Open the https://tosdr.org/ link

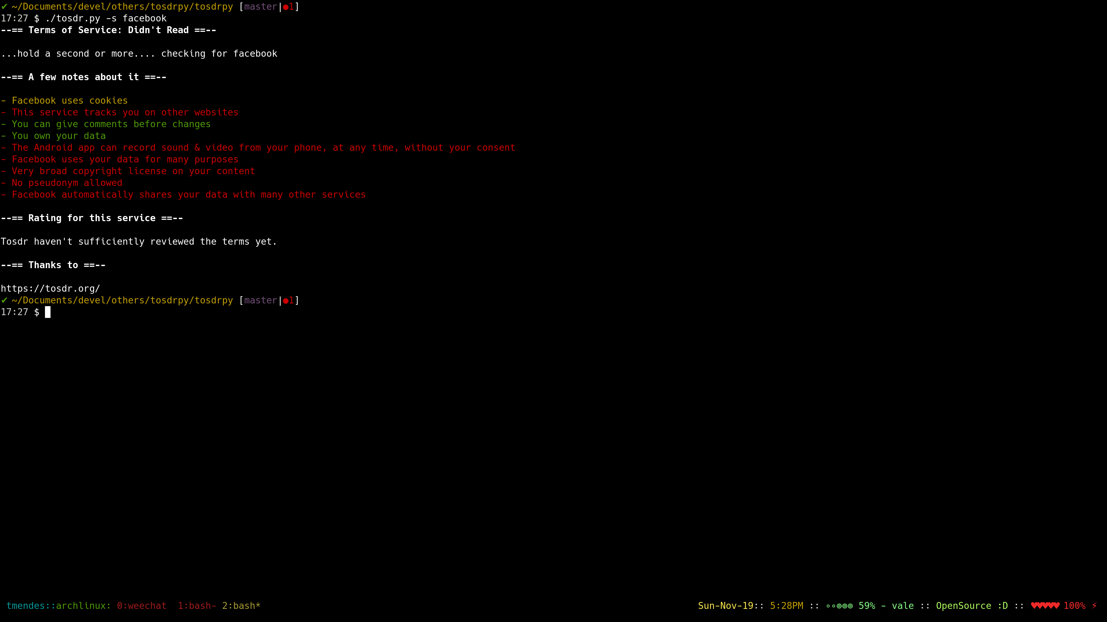[x=50, y=289]
